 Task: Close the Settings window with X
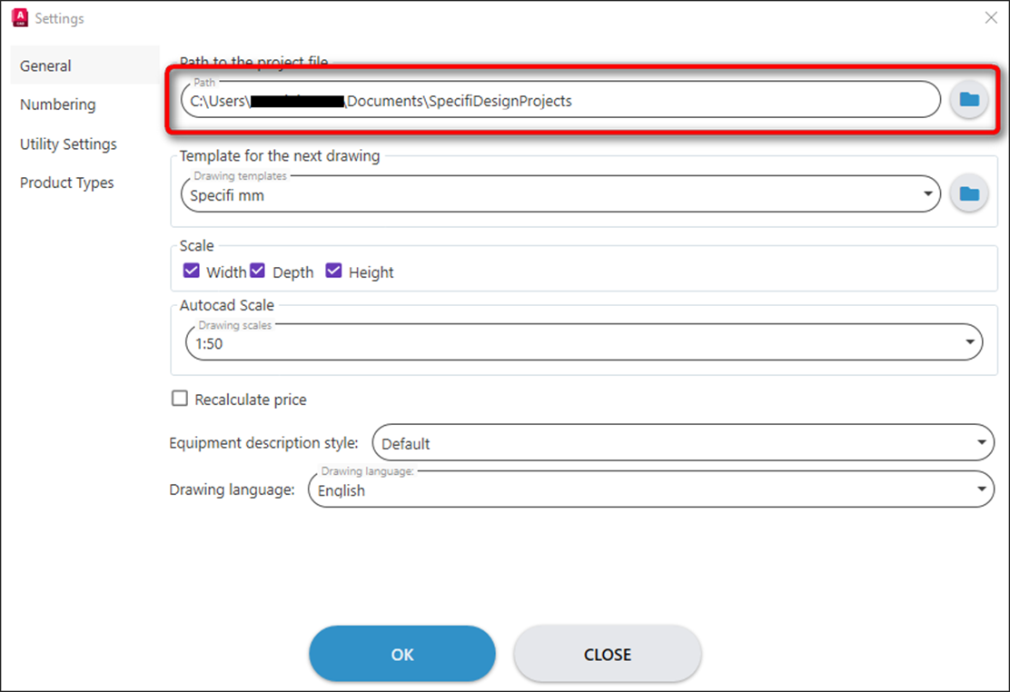[991, 18]
